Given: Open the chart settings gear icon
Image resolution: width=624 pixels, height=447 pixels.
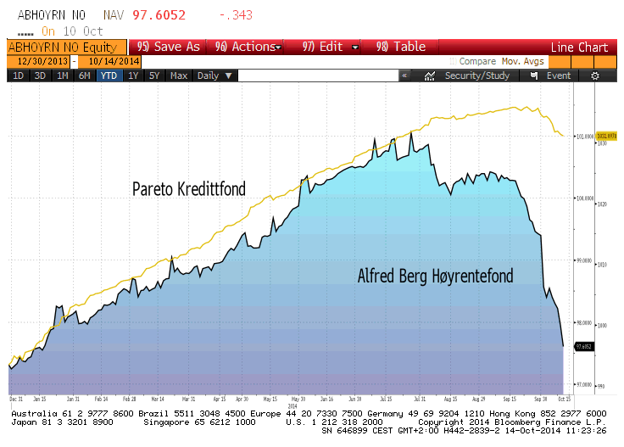Looking at the screenshot, I should click(595, 75).
